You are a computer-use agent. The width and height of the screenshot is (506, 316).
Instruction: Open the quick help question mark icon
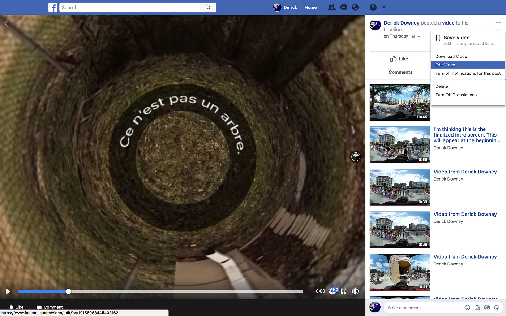[373, 7]
